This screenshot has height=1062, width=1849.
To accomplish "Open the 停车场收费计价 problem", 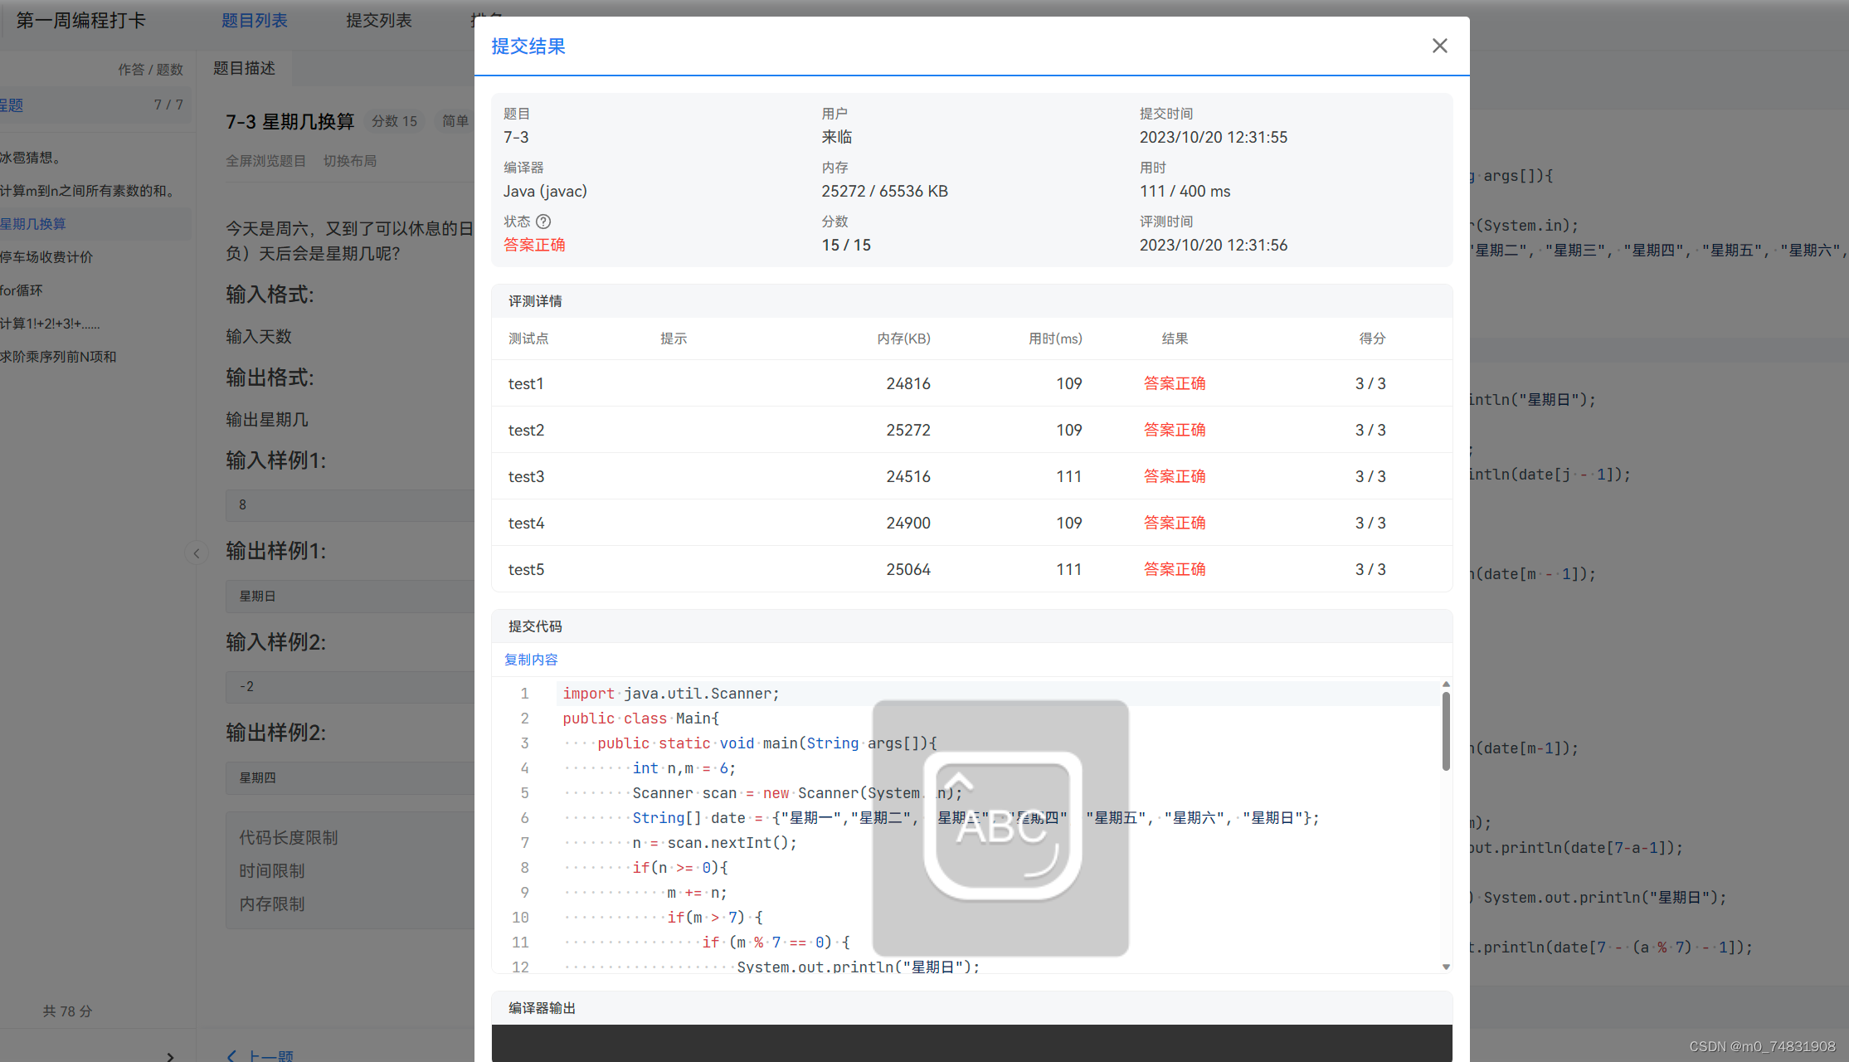I will point(45,256).
